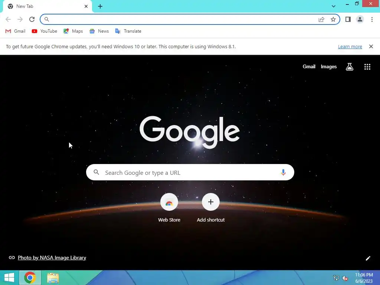Open Chrome's three-dot menu
Viewport: 380px width, 285px height.
coord(372,19)
